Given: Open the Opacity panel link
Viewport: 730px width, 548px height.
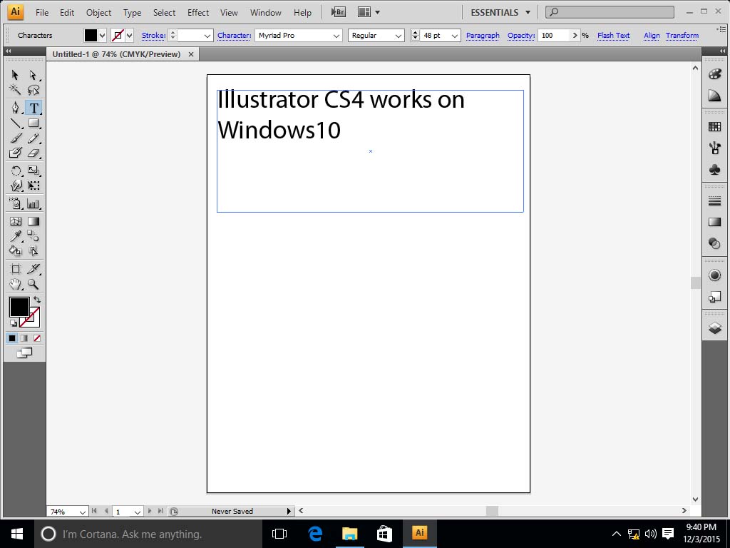Looking at the screenshot, I should coord(521,36).
